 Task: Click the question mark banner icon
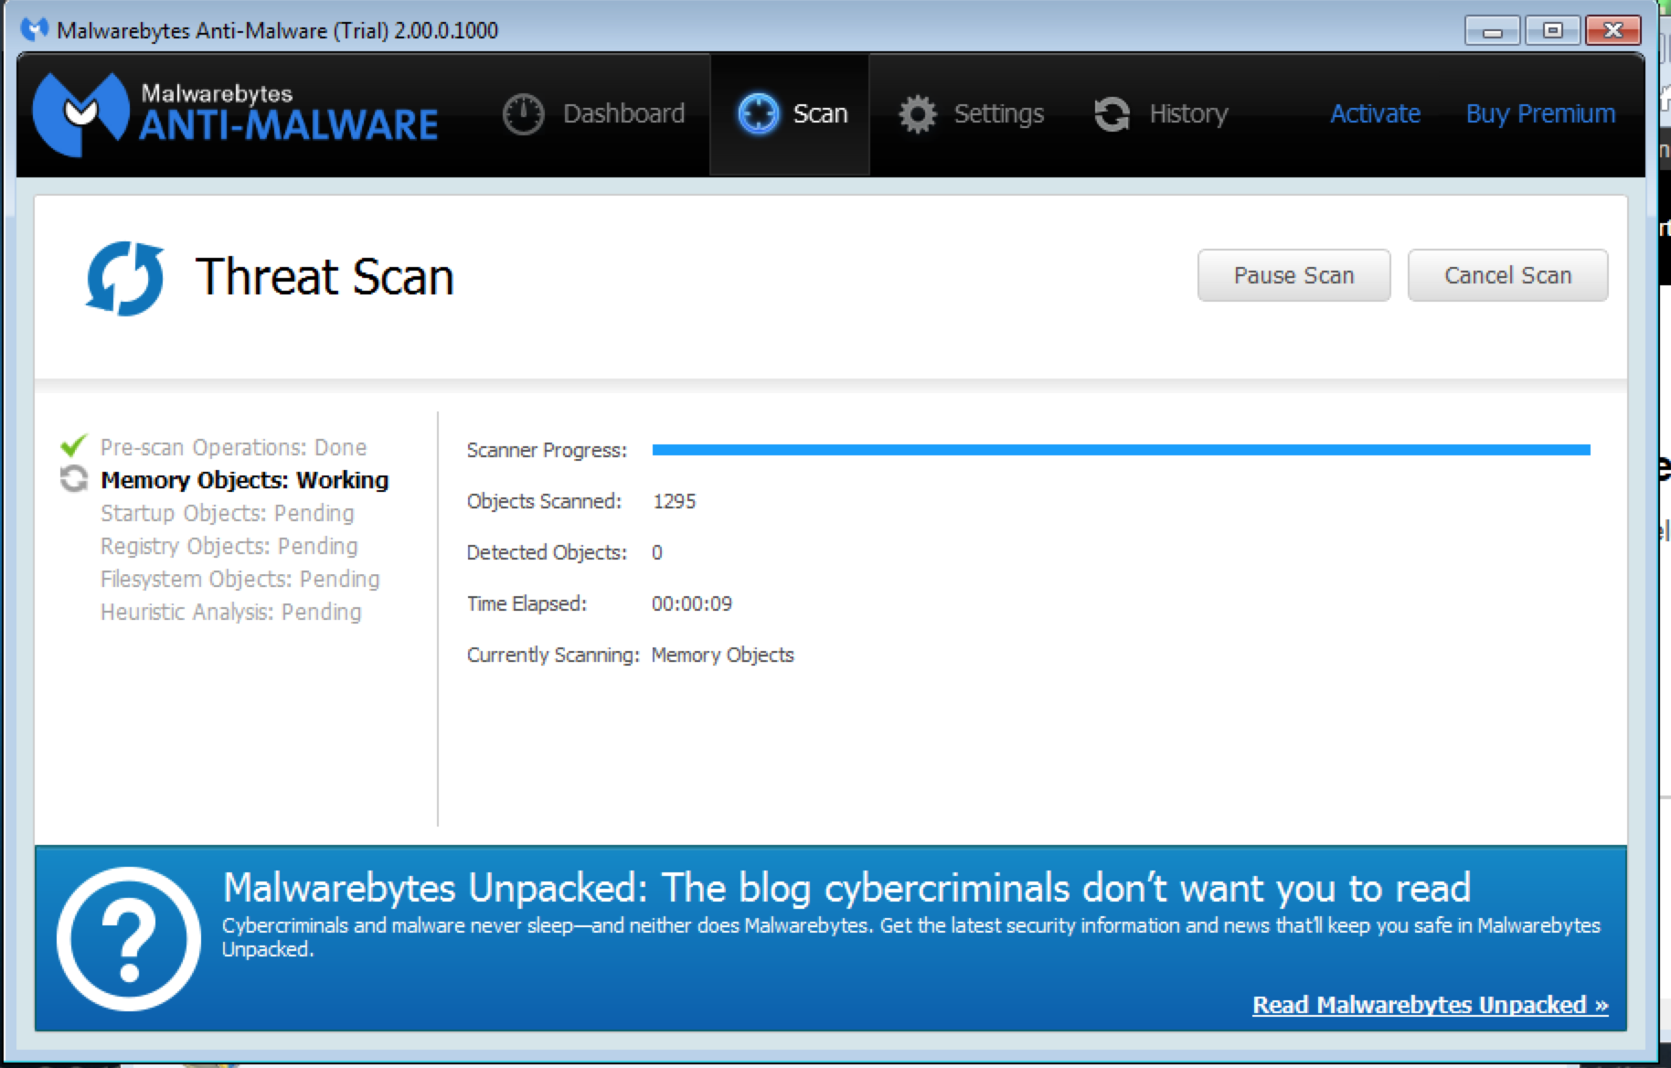point(128,939)
